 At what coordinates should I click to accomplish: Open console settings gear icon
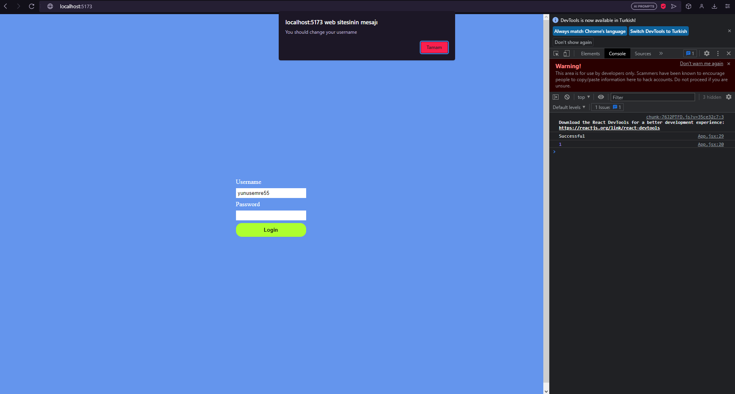[x=729, y=97]
